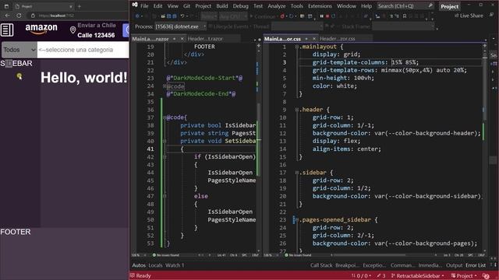The height and width of the screenshot is (280, 499).
Task: Close the MainLayout razor.css tab
Action: 314,39
